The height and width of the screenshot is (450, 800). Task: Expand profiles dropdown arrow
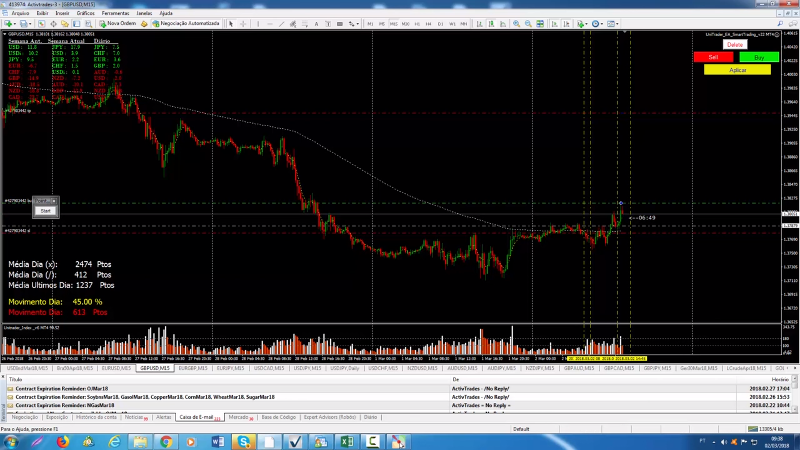(x=30, y=24)
